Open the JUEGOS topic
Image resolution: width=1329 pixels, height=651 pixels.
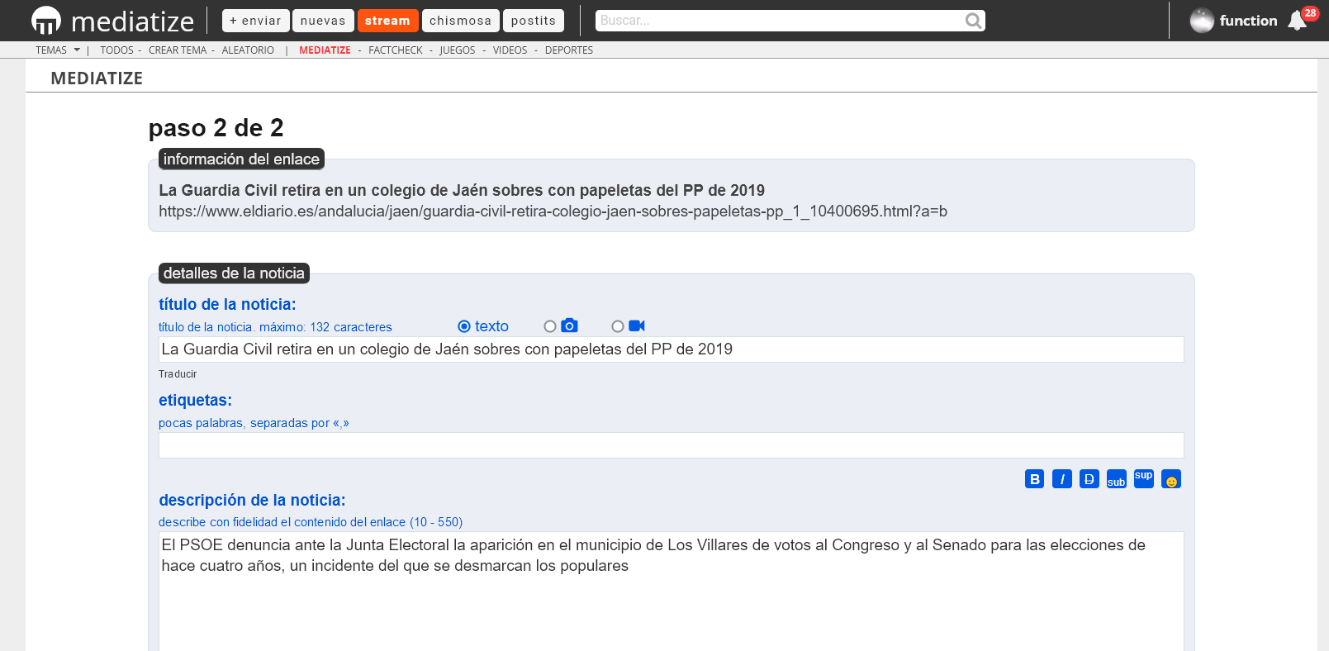point(458,50)
